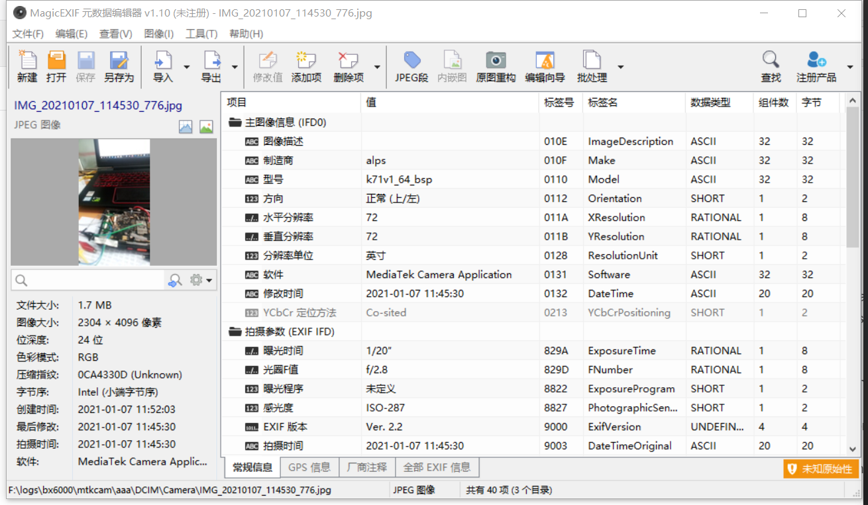868x505 pixels.
Task: Open the 工具(T) menu
Action: pos(202,34)
